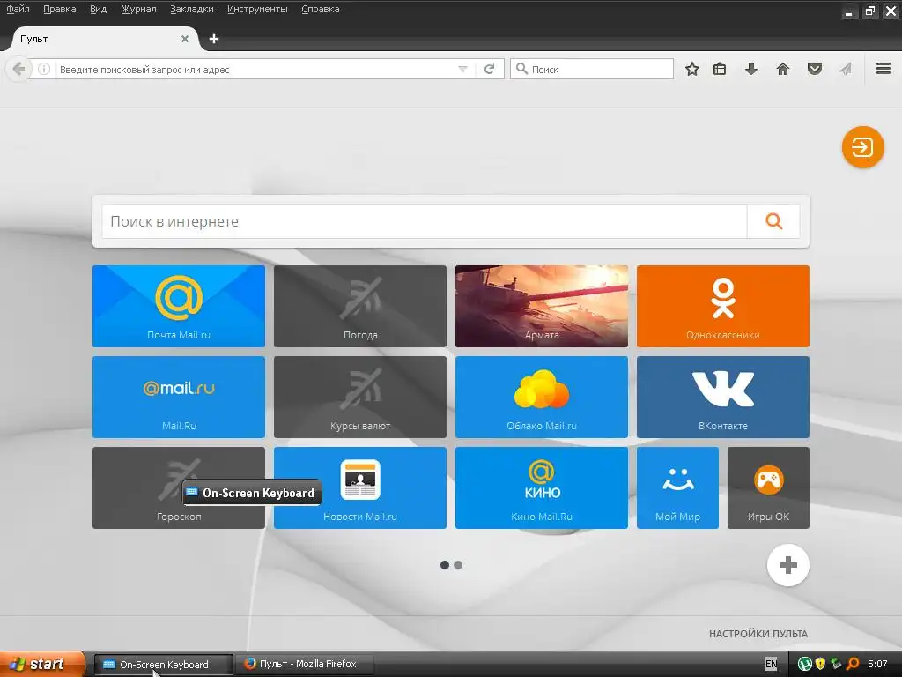Open the Кино Mail.Ru tile
Image resolution: width=902 pixels, height=677 pixels.
click(x=542, y=488)
